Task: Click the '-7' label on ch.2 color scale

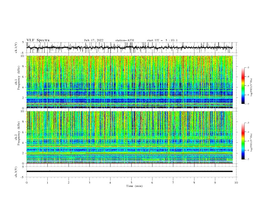Action: 248,159
